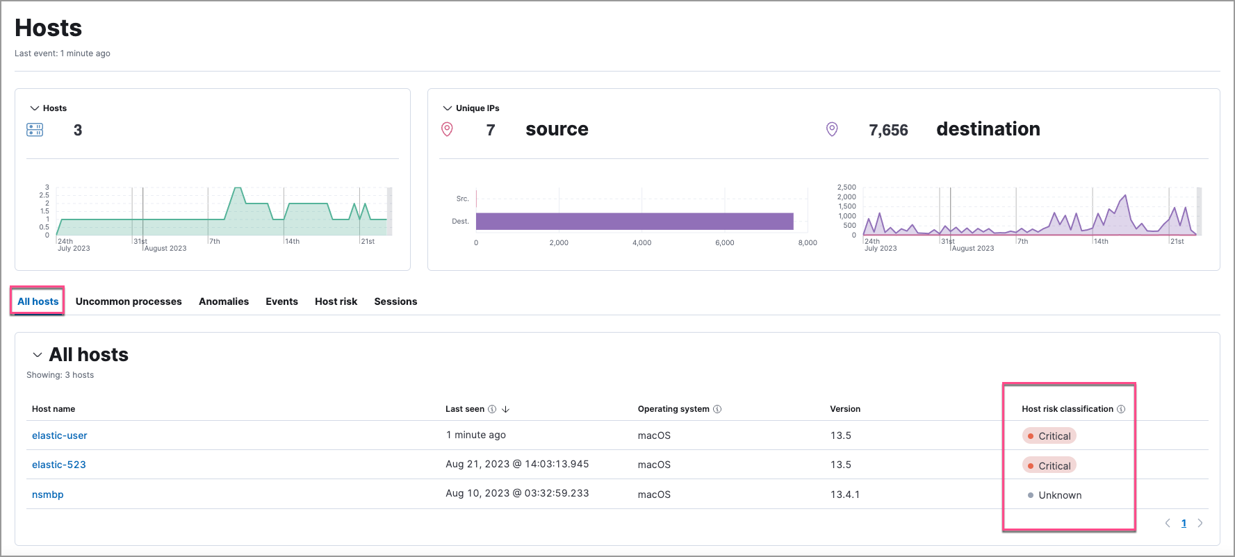Viewport: 1235px width, 557px height.
Task: Collapse the All hosts table section
Action: click(38, 355)
